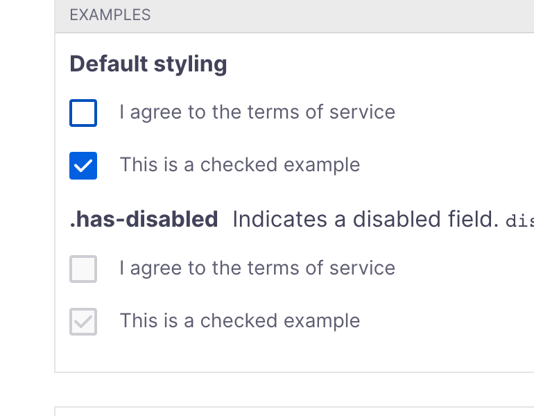Click the empty gray-outlined disabled box icon
The height and width of the screenshot is (416, 534).
83,269
